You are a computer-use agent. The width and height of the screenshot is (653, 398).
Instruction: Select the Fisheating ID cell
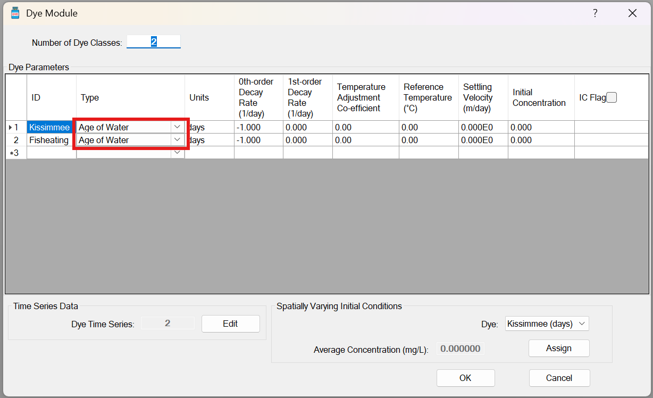(51, 140)
